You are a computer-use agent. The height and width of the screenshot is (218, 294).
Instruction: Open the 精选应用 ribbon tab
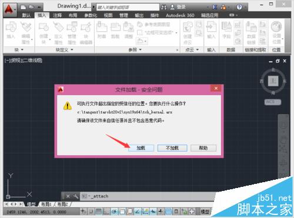click(210, 15)
